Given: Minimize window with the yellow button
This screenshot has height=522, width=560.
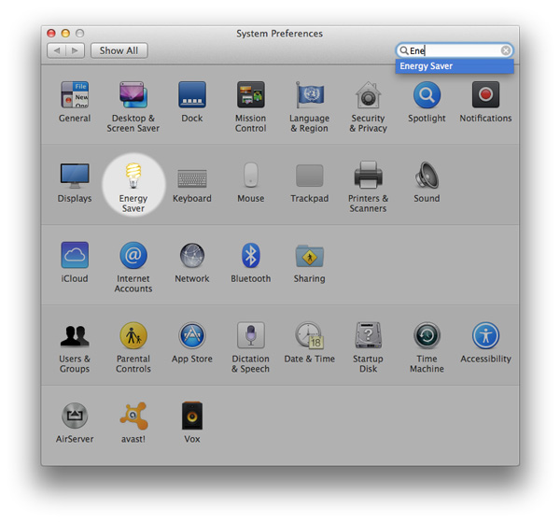Looking at the screenshot, I should click(65, 34).
